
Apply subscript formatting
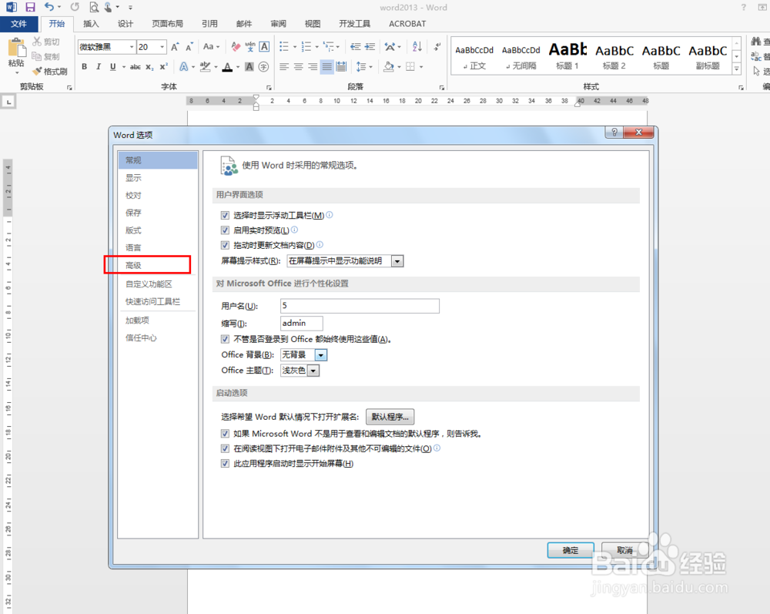[x=149, y=67]
